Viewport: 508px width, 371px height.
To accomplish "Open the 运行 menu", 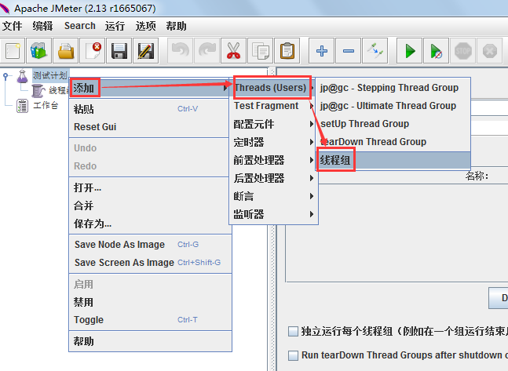I will click(115, 26).
